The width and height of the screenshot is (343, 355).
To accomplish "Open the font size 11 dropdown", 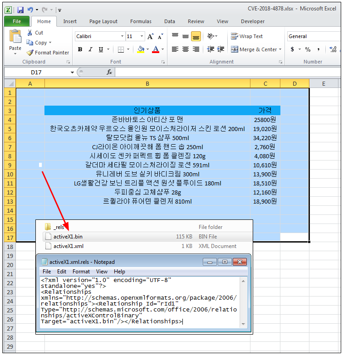I will coord(142,36).
